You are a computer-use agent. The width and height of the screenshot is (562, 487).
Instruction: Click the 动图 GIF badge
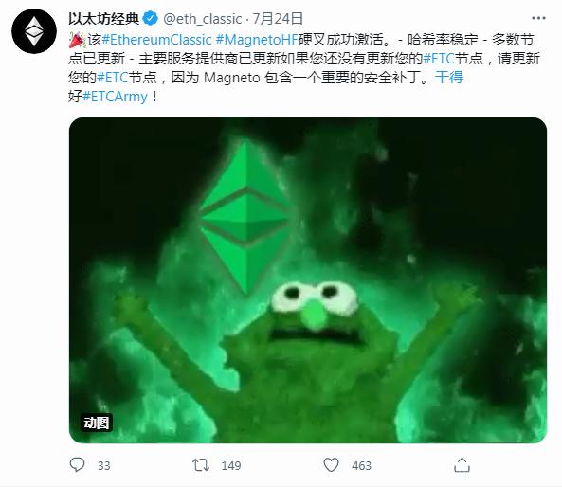coord(96,423)
